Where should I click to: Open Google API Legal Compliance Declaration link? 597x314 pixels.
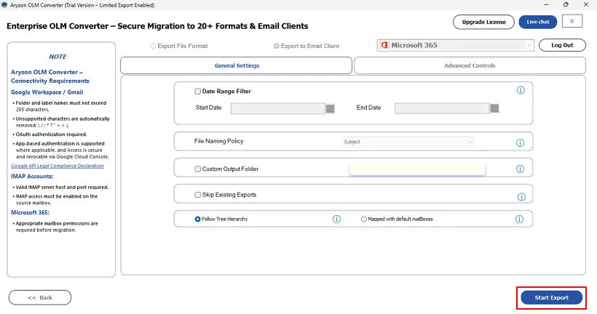[57, 166]
